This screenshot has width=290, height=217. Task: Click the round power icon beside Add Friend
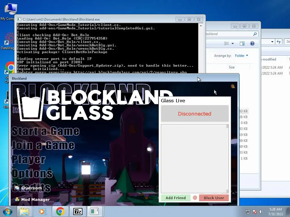tap(195, 198)
